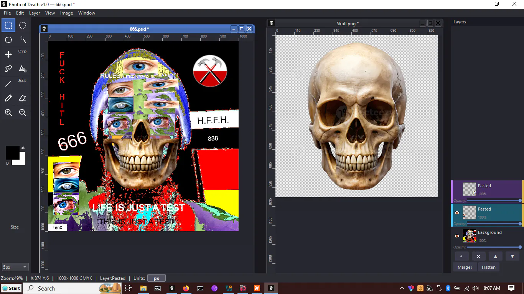524x294 pixels.
Task: Select the Eraser tool
Action: coord(23,98)
